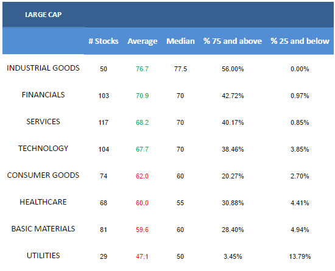Select the CONSUMER GOODS row label

click(x=43, y=175)
